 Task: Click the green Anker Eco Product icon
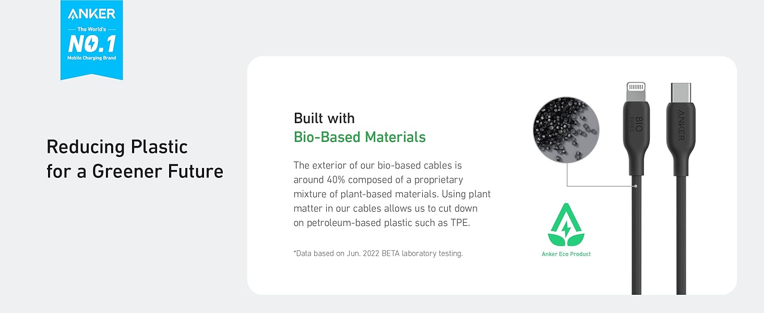(566, 225)
